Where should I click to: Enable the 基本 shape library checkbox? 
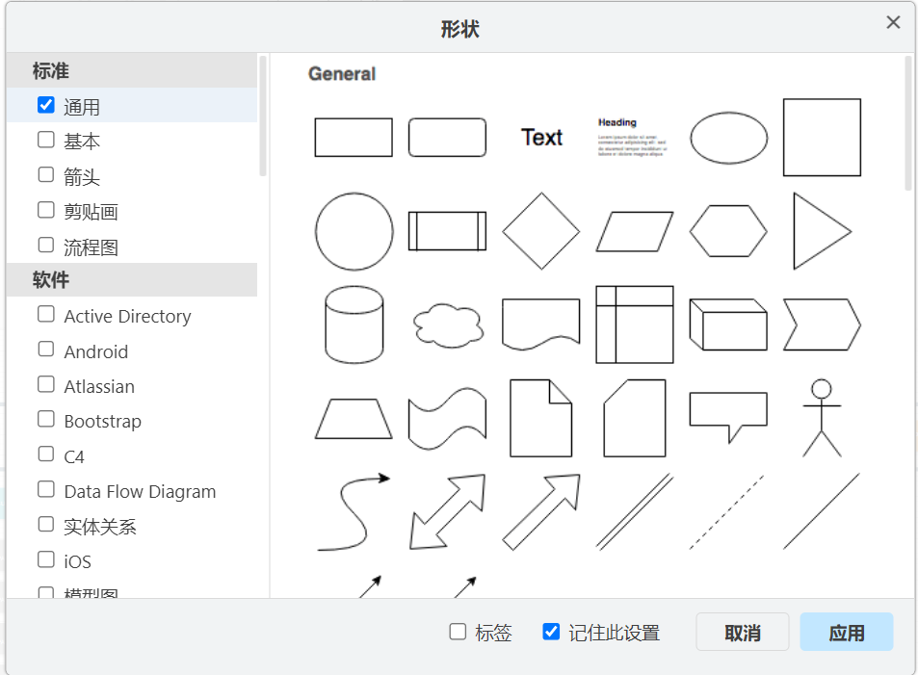45,140
